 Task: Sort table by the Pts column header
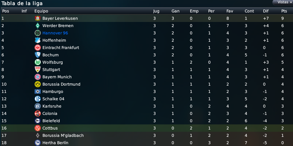pyautogui.click(x=284, y=11)
